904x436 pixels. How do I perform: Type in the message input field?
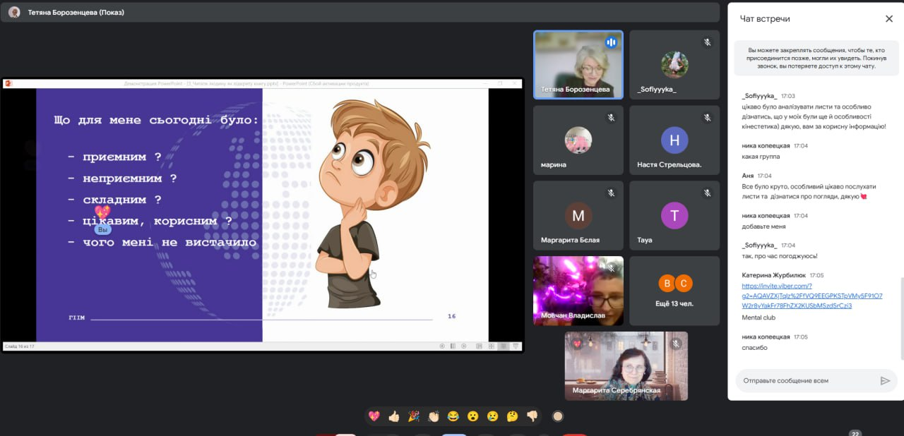(x=805, y=381)
